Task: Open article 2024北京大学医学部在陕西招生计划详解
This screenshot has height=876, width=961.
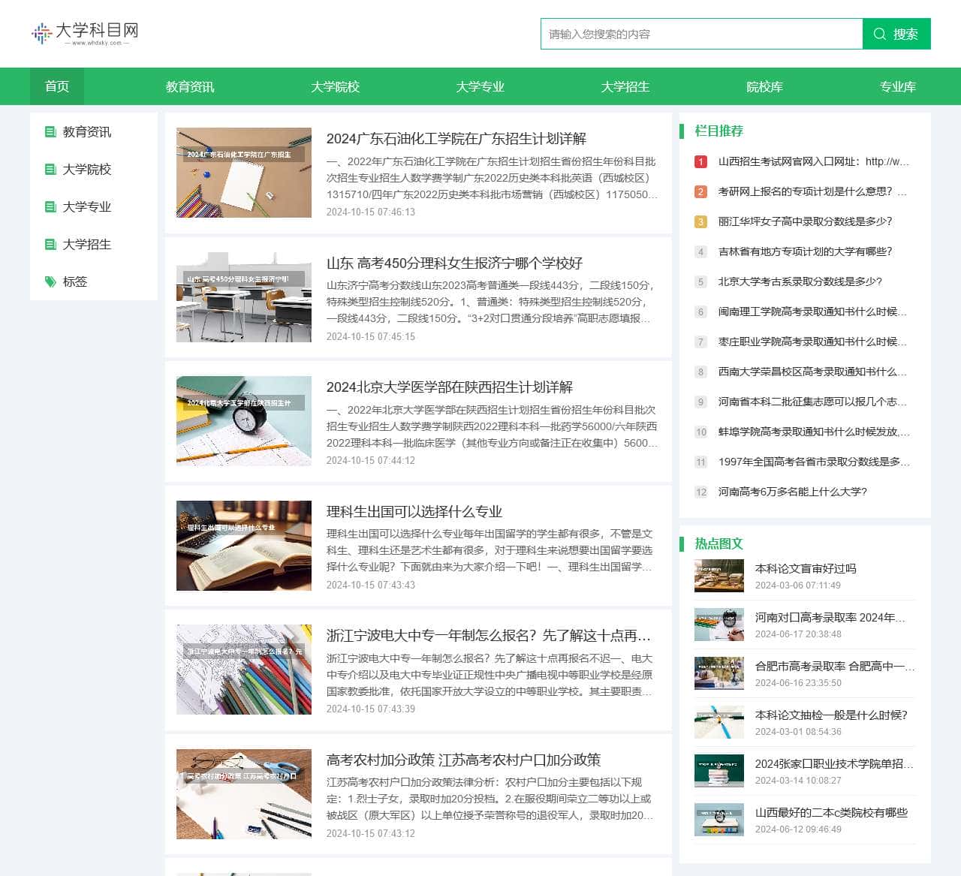Action: pos(450,387)
